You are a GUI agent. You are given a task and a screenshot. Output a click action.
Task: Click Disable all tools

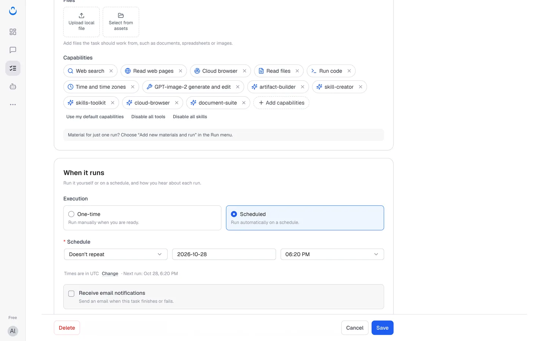(x=148, y=117)
